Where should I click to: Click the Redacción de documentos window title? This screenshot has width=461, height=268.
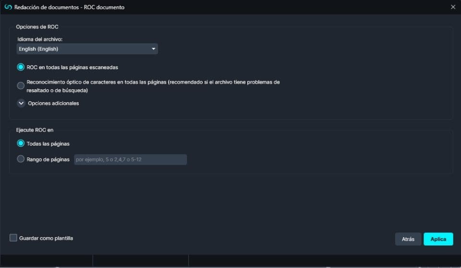pyautogui.click(x=70, y=7)
